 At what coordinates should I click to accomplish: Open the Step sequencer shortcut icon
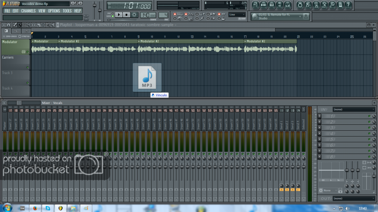[264, 5]
